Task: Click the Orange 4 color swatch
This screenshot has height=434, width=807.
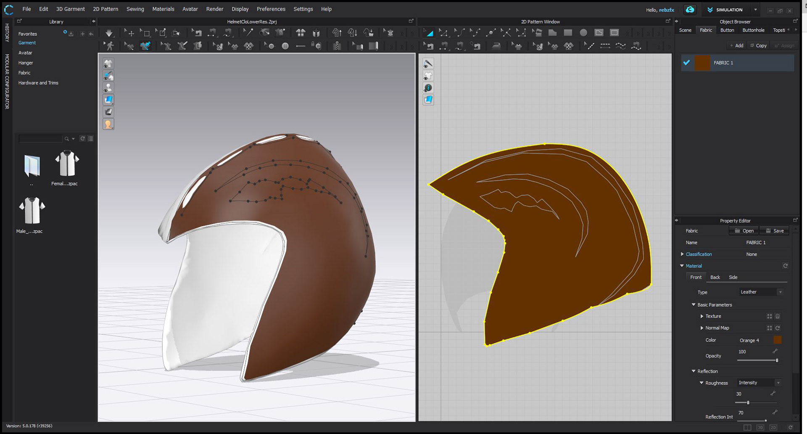Action: click(x=777, y=340)
